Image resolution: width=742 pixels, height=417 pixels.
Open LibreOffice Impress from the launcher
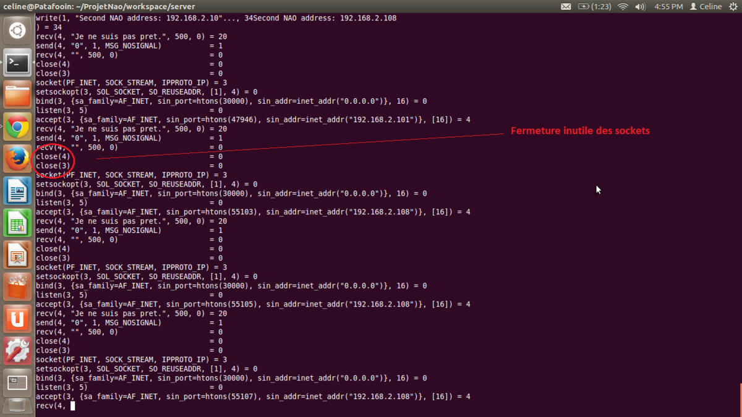pos(17,255)
